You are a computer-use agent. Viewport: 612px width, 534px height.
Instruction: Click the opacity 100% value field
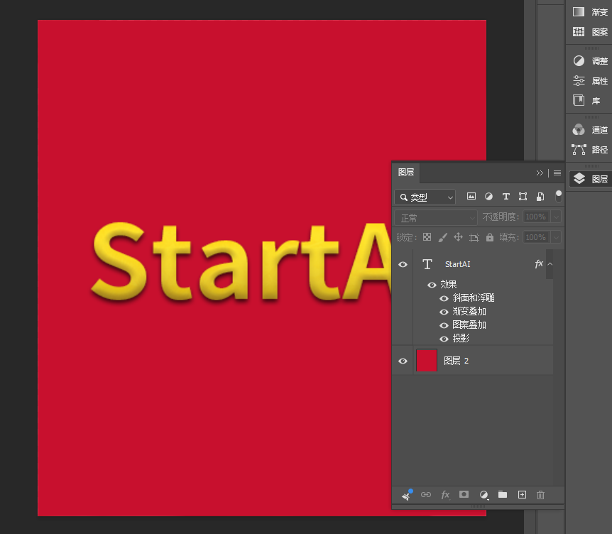tap(536, 217)
